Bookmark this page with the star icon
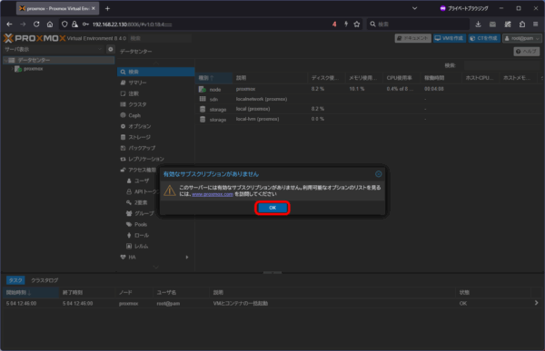Viewport: 545px width, 351px height. point(357,24)
